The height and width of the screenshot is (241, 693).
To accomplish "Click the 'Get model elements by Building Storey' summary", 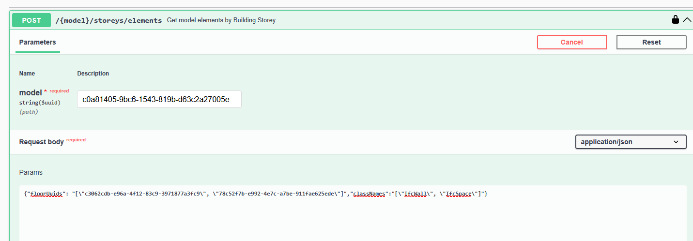I will tap(221, 20).
